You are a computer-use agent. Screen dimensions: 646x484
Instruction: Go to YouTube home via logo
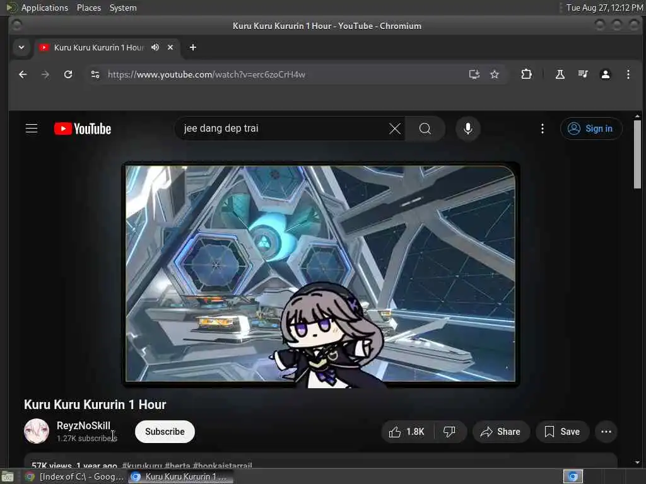[83, 129]
